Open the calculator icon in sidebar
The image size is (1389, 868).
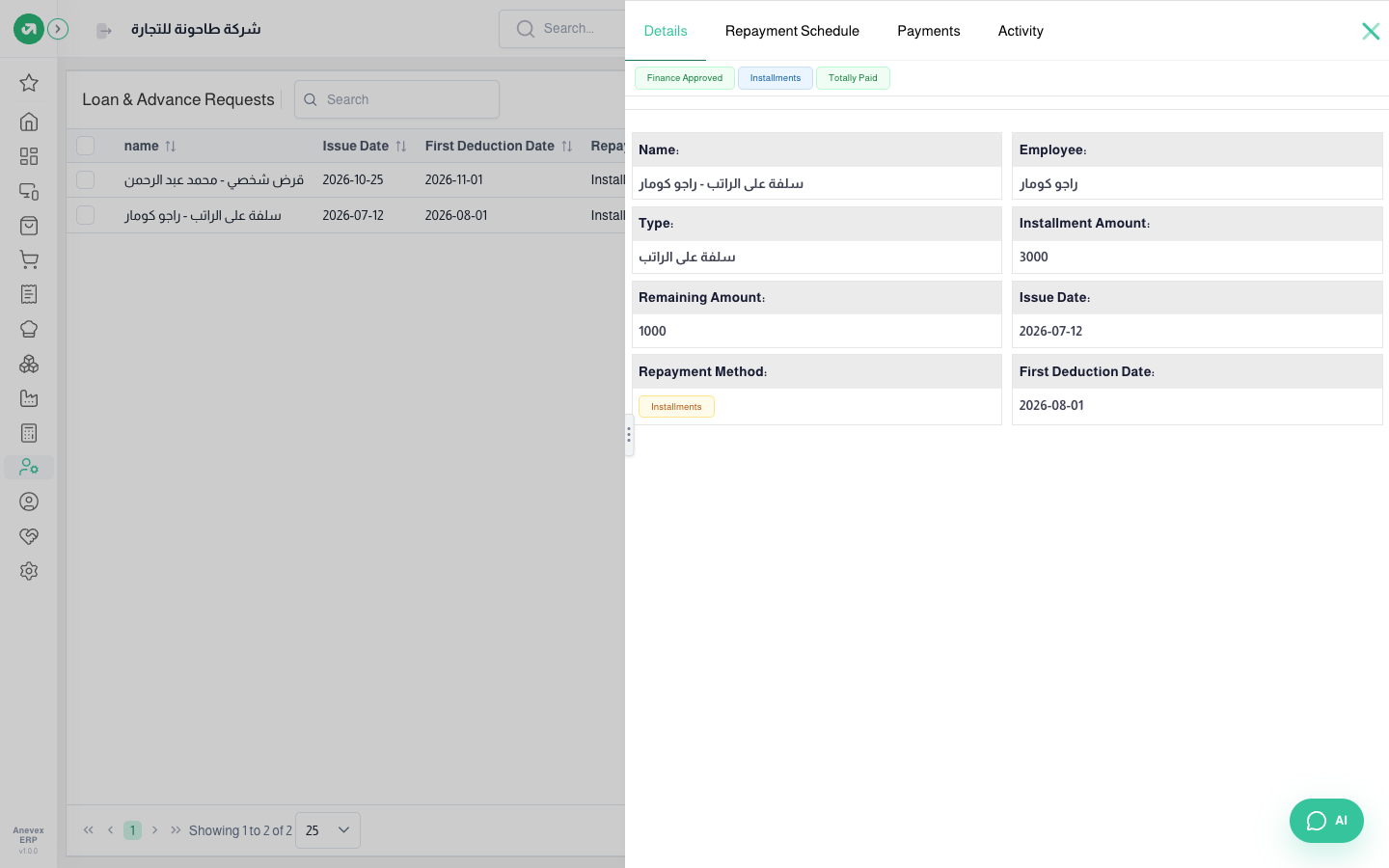[x=29, y=433]
